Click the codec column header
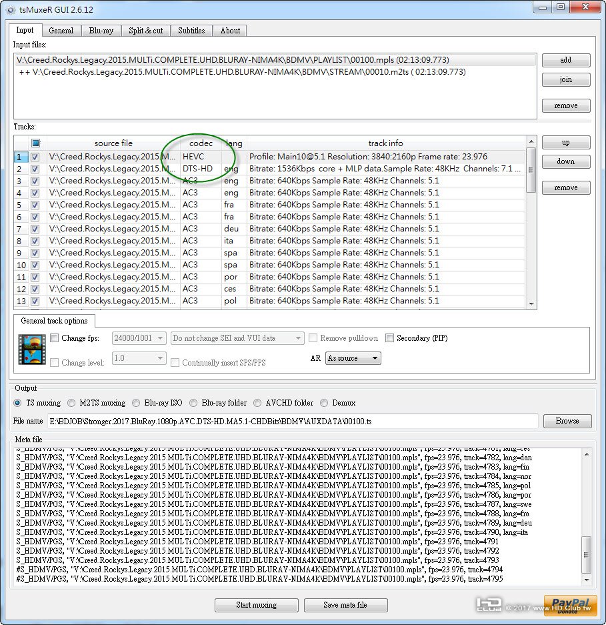The height and width of the screenshot is (625, 606). coord(201,143)
